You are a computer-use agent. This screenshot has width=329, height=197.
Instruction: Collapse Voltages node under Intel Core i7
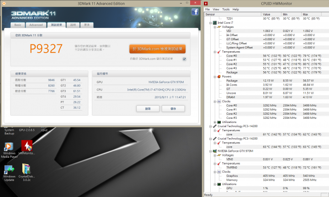coord(215,27)
